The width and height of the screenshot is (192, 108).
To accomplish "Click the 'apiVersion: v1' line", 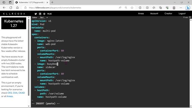I will 41,21.
